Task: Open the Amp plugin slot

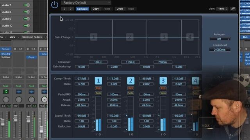Action: click(x=43, y=54)
